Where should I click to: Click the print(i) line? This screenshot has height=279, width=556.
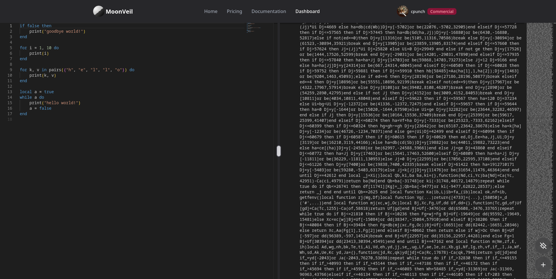[x=39, y=53]
